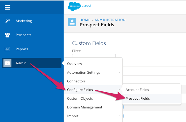Select Import menu entry

pos(93,116)
